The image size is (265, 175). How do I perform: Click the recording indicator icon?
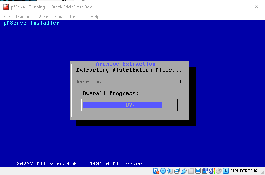(x=205, y=171)
